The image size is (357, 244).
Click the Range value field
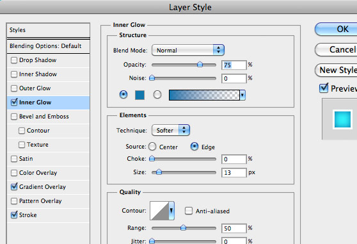click(x=234, y=228)
